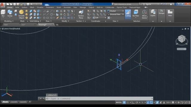191x107 pixels.
Task: Activate the Move tool in Modify panel
Action: [64, 11]
